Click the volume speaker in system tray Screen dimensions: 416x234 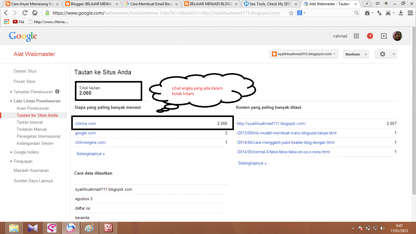(383, 228)
